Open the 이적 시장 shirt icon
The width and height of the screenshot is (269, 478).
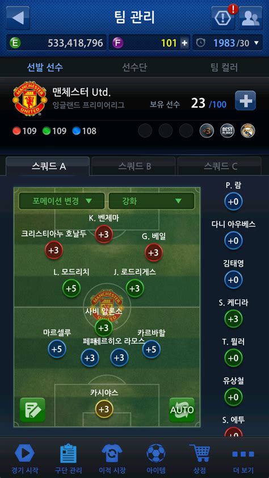pyautogui.click(x=112, y=454)
